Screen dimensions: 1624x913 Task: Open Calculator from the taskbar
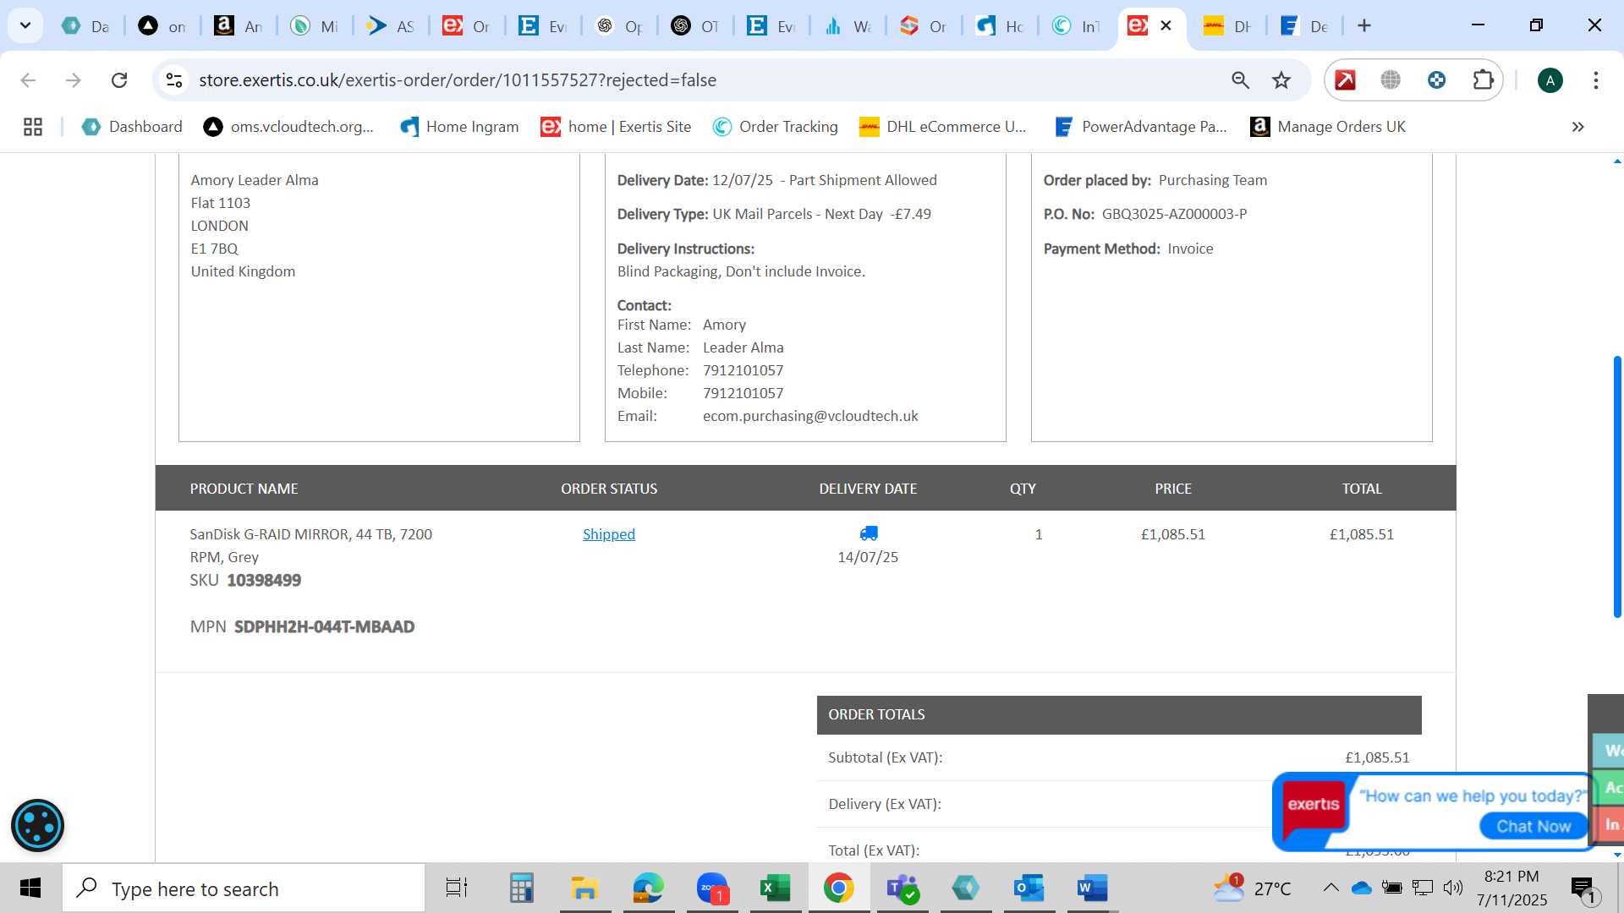click(x=521, y=888)
